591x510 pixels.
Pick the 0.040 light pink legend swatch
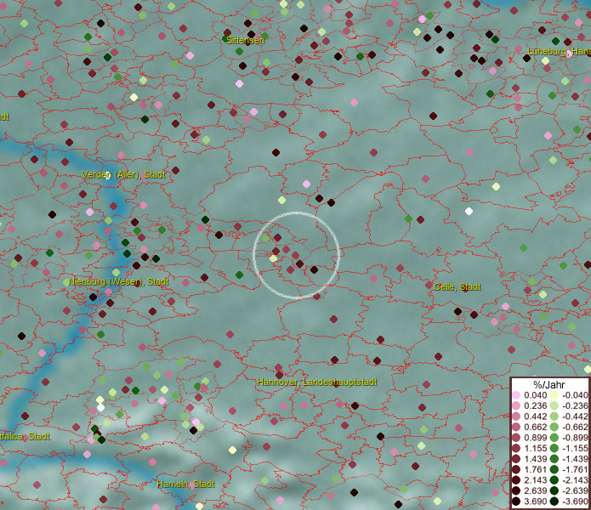(516, 395)
